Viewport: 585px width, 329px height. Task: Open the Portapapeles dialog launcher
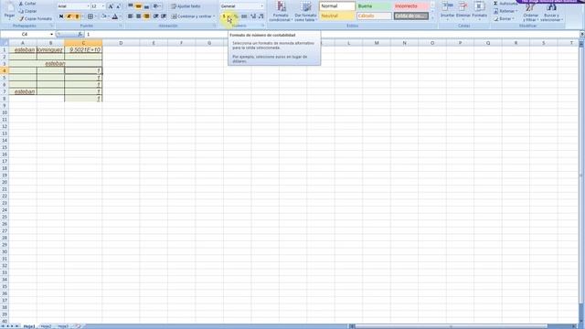(51, 26)
